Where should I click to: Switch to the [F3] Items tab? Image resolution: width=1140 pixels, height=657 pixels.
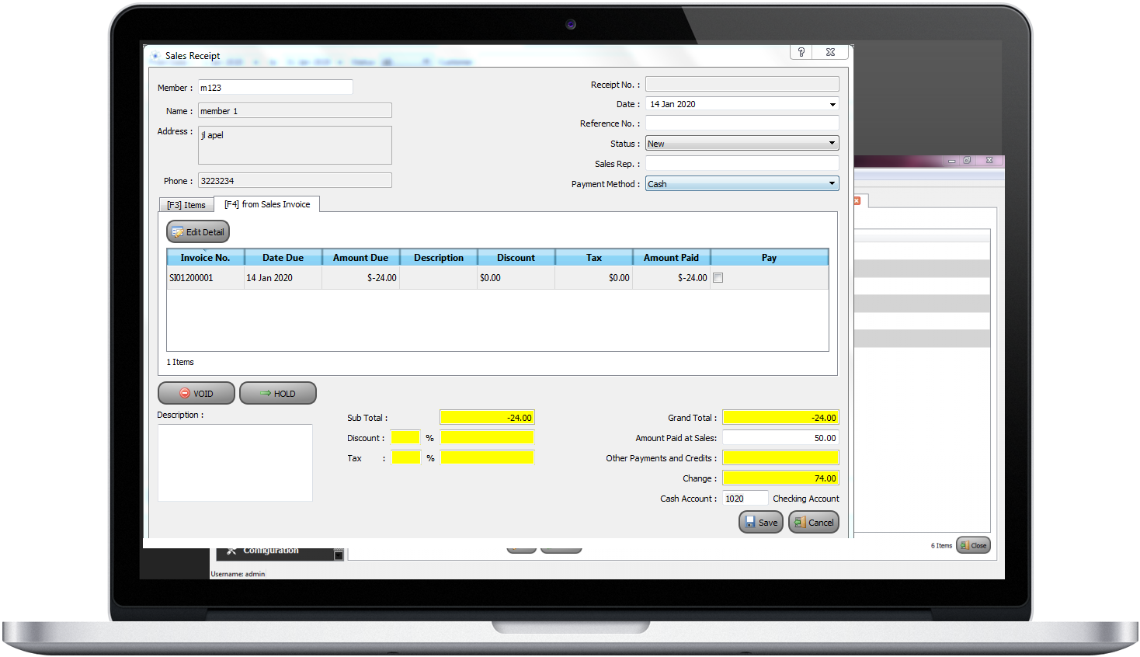pyautogui.click(x=186, y=205)
